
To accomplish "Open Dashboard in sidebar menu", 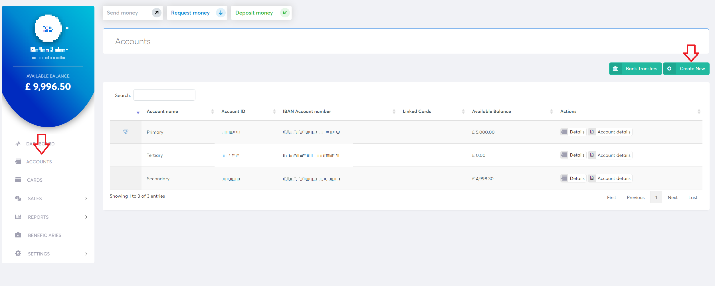I will click(40, 144).
